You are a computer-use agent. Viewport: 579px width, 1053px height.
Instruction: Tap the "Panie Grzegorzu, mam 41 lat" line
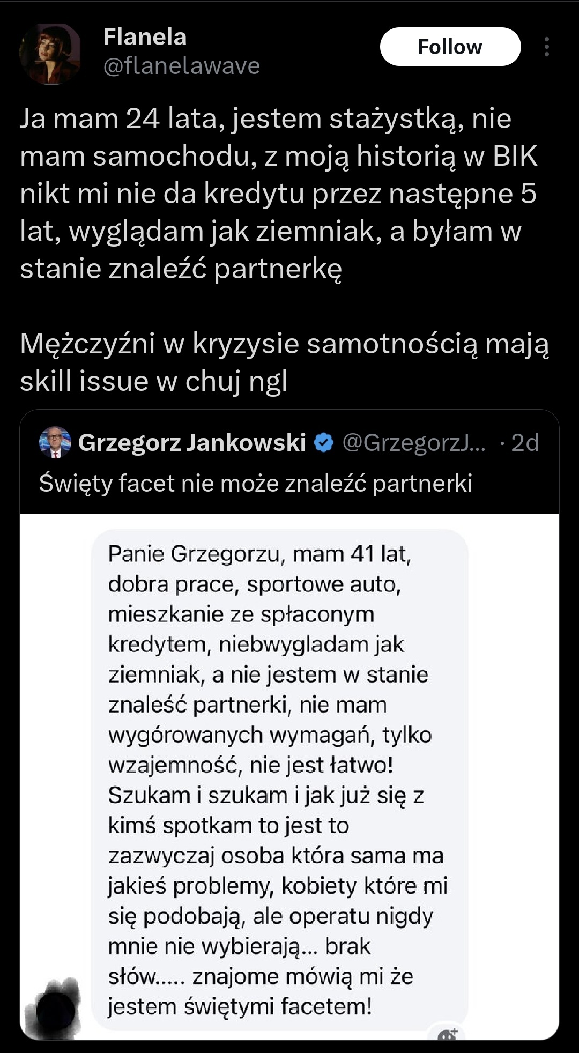click(x=259, y=554)
